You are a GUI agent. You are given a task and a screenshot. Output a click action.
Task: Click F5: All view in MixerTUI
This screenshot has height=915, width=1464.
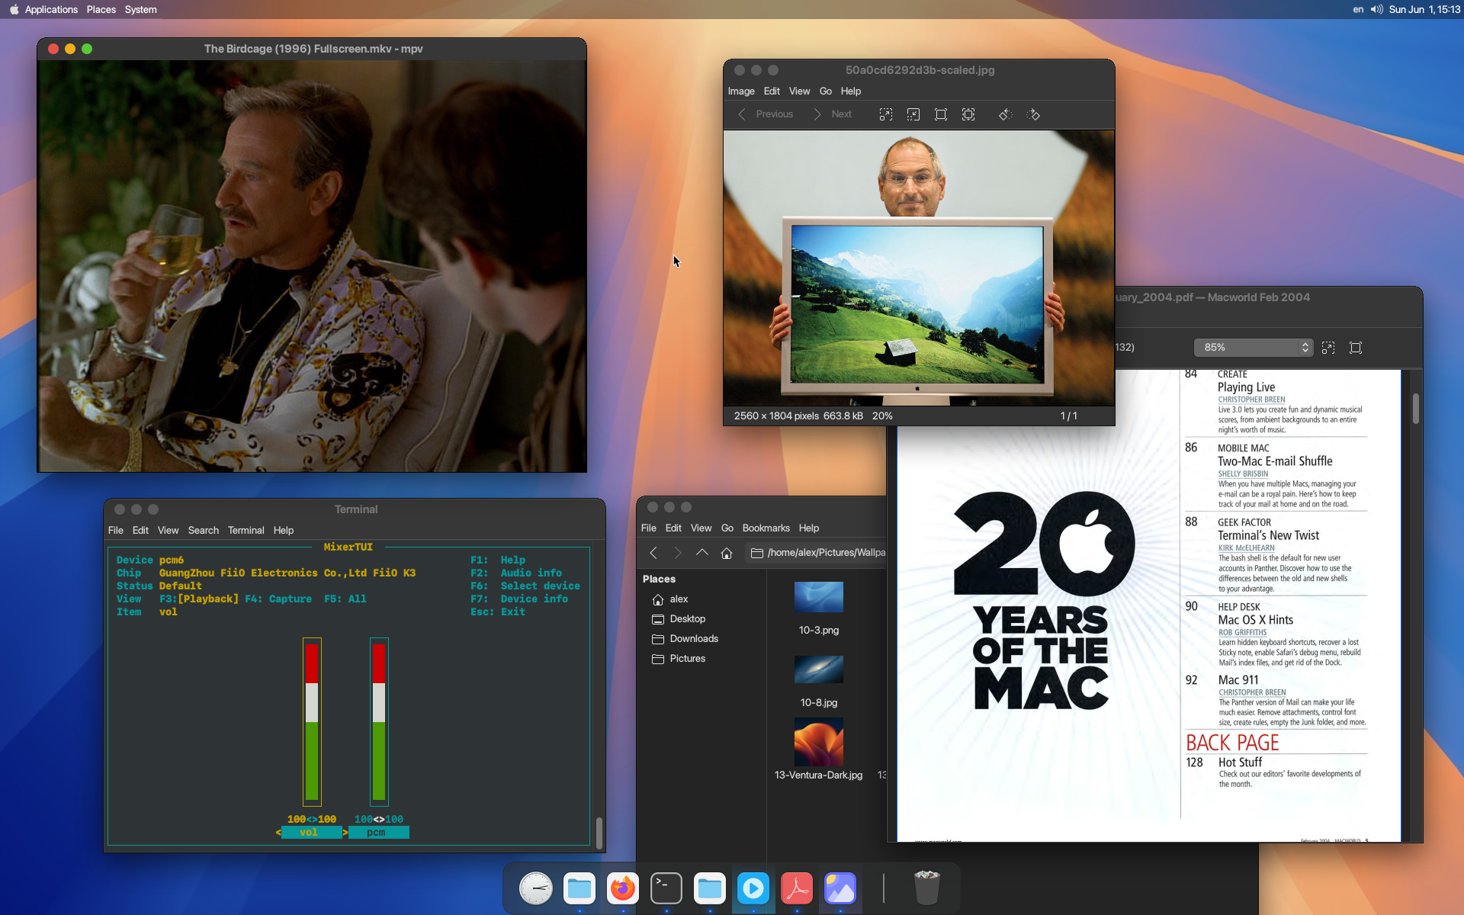pos(345,599)
